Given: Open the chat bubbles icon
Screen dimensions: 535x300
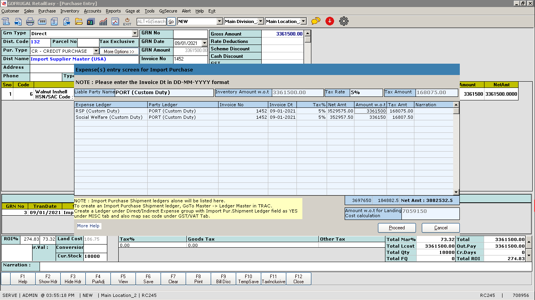Looking at the screenshot, I should 316,21.
